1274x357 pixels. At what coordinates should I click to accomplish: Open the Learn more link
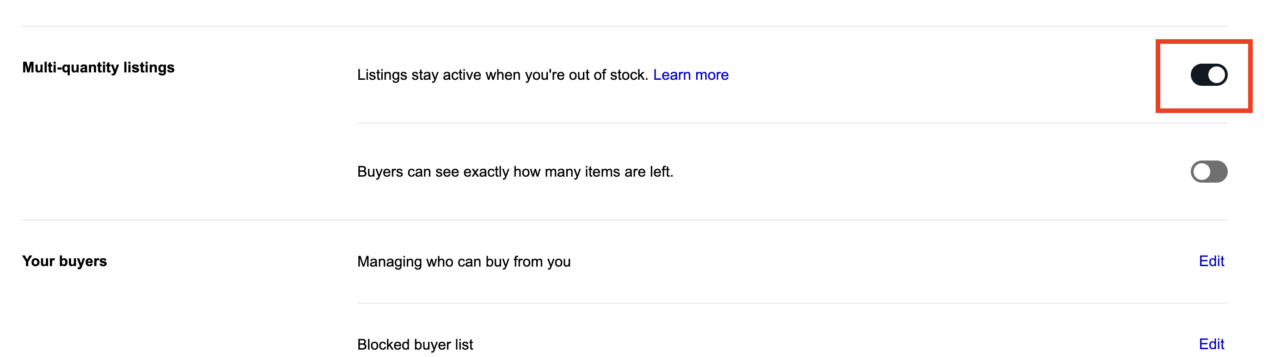(691, 75)
